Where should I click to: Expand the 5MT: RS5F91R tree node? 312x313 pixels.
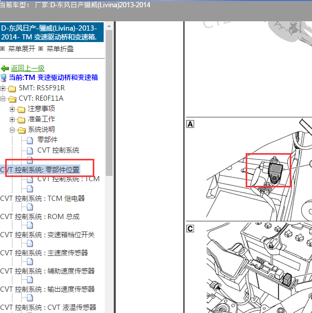click(3, 88)
